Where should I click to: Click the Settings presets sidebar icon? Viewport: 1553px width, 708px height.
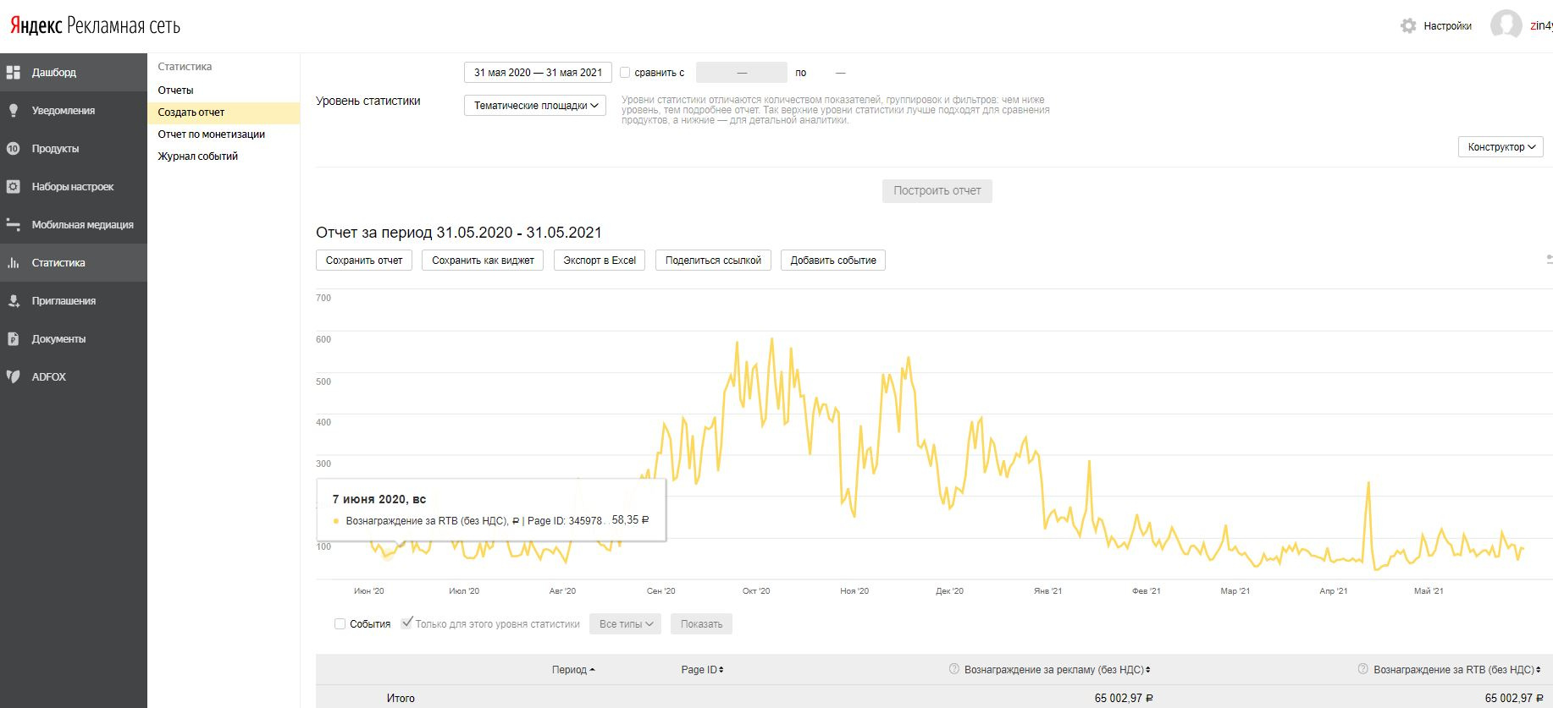13,187
